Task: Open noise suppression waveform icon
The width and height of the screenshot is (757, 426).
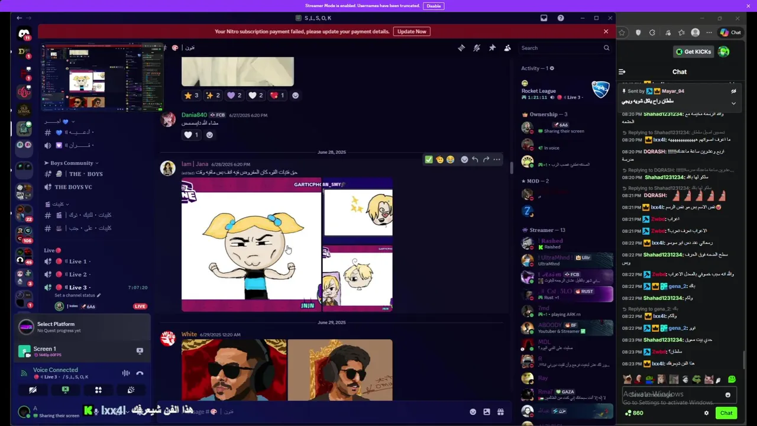Action: click(x=126, y=373)
